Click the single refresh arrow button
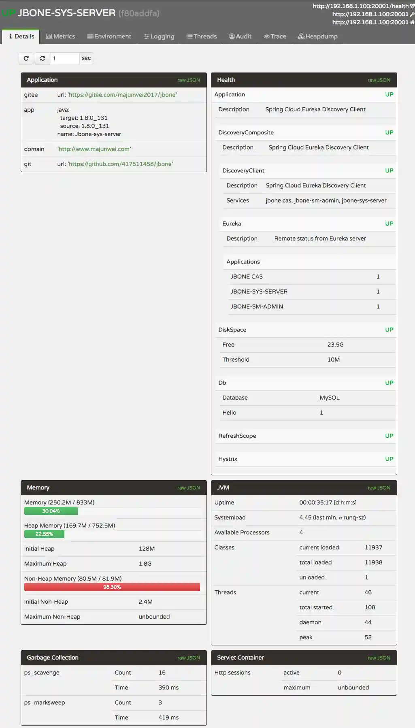415x728 pixels. tap(26, 58)
